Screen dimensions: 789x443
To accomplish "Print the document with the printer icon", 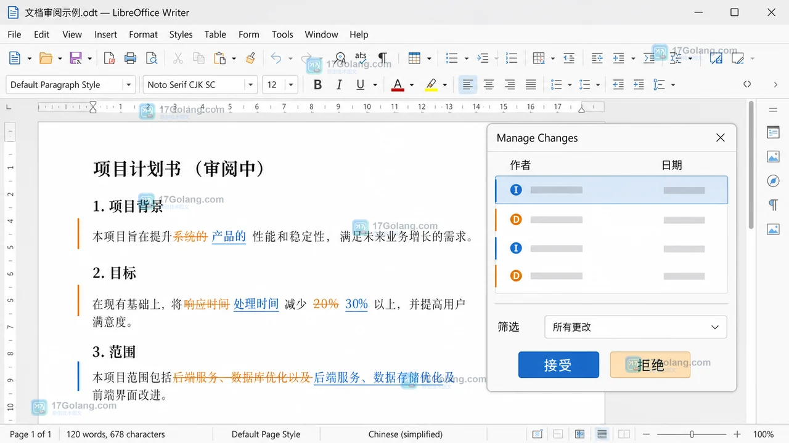I will pyautogui.click(x=130, y=58).
